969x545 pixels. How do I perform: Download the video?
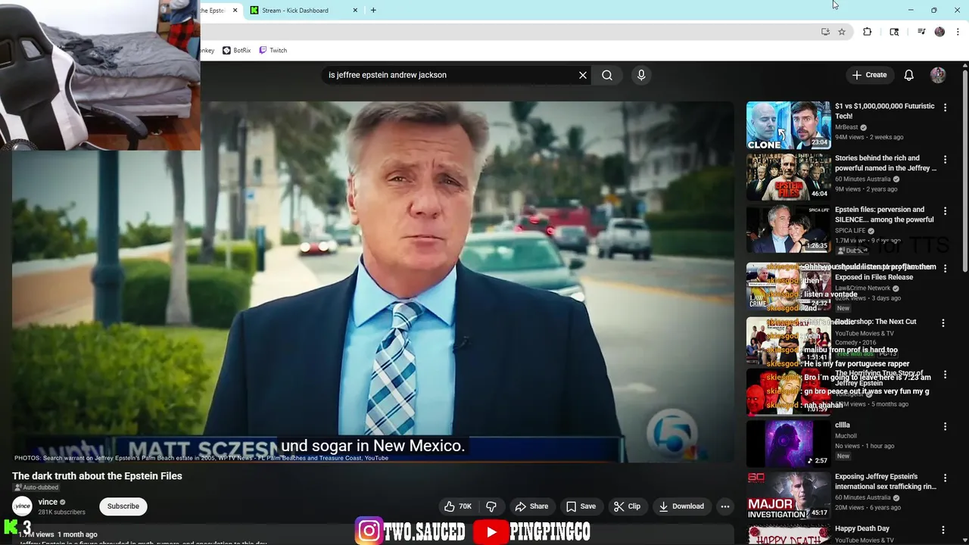tap(681, 506)
